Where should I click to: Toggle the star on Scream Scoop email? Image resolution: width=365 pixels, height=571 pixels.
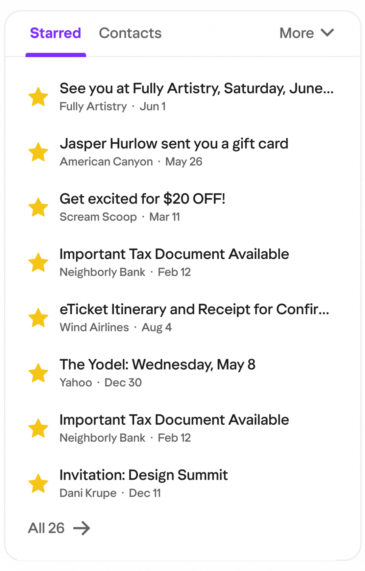[x=38, y=207]
